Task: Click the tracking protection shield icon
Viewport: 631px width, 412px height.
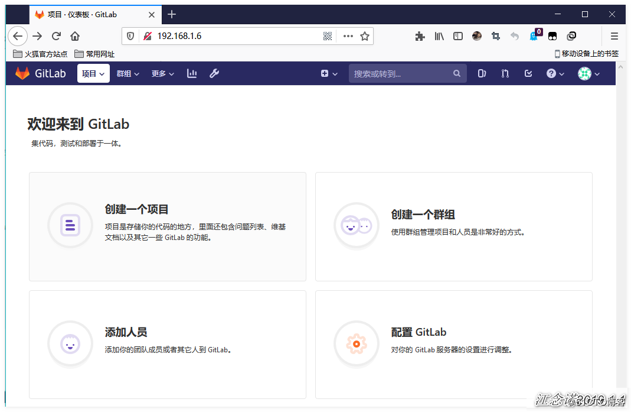Action: click(x=130, y=36)
